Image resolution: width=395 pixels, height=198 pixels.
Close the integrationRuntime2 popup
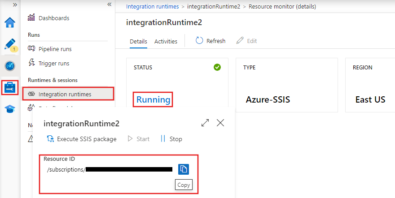220,123
